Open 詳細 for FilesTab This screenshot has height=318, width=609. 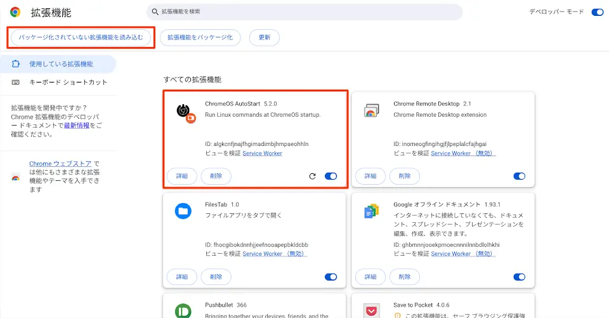182,277
